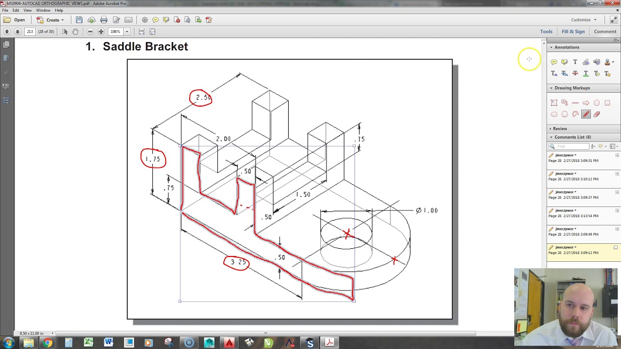Screen dimensions: 621x349
Task: Open the comments sort options dropdown
Action: [594, 146]
